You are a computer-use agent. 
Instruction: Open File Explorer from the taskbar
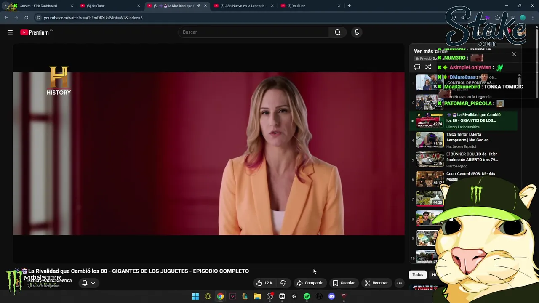tap(257, 297)
